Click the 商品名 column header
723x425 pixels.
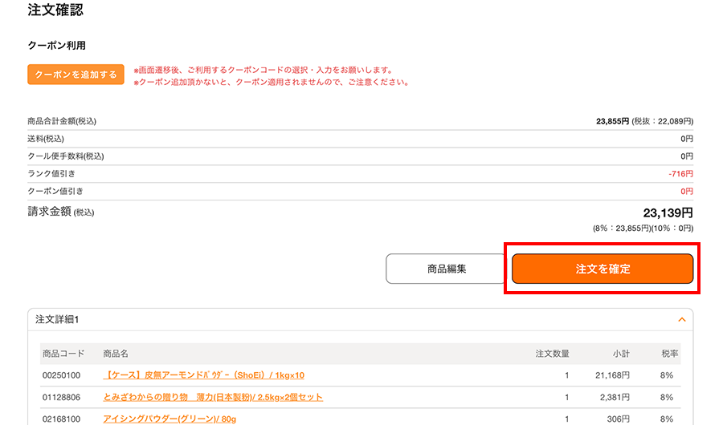(116, 354)
